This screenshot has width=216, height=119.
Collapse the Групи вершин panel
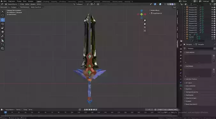click(190, 52)
